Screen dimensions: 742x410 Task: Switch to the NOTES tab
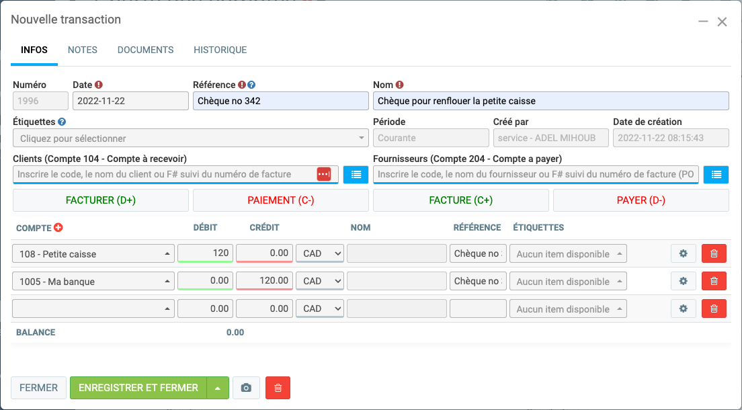coord(83,50)
